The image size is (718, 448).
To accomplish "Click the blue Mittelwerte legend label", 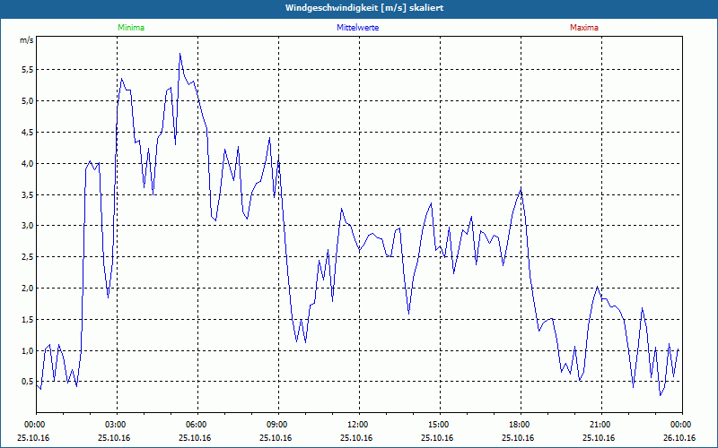I will [x=357, y=28].
